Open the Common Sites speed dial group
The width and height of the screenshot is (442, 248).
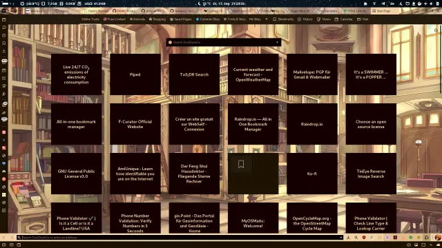coord(208,19)
